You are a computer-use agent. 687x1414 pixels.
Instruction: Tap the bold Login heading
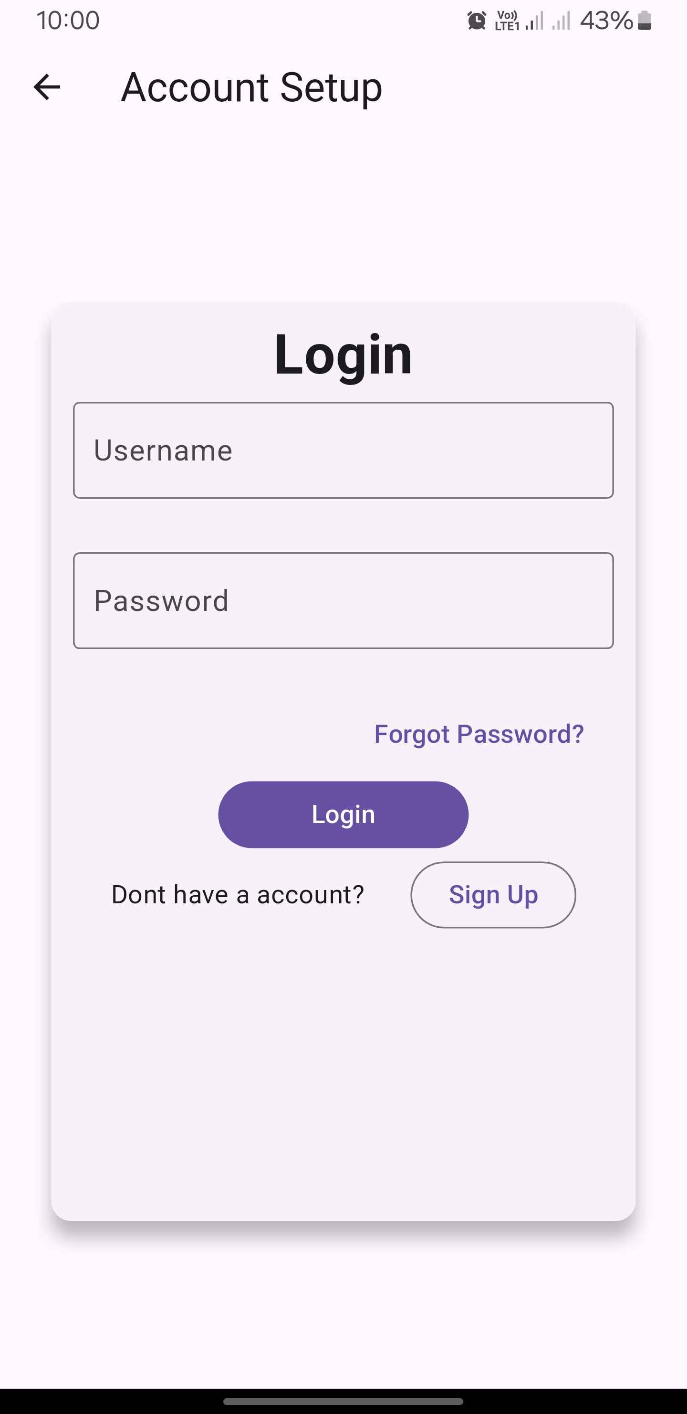pos(343,354)
